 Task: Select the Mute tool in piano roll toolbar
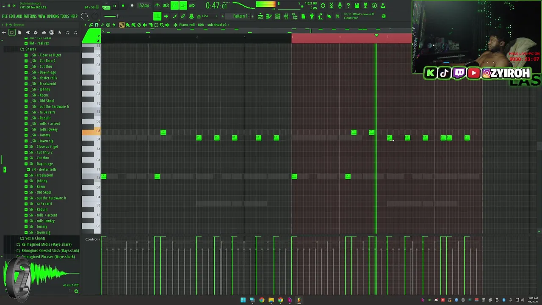pos(145,25)
